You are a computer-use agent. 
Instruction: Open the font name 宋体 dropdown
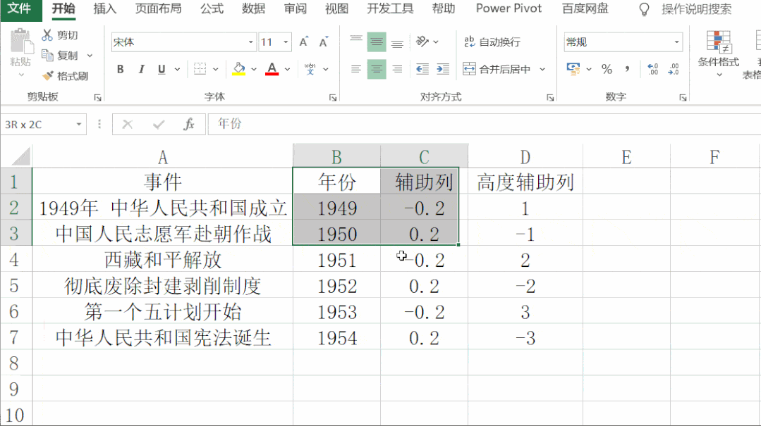pyautogui.click(x=250, y=42)
